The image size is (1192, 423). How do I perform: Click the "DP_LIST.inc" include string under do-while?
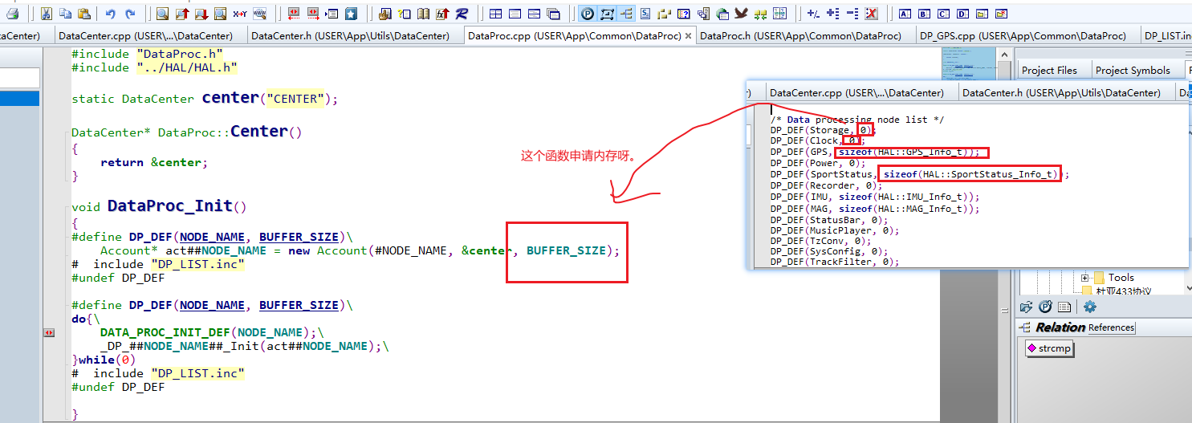pos(197,373)
